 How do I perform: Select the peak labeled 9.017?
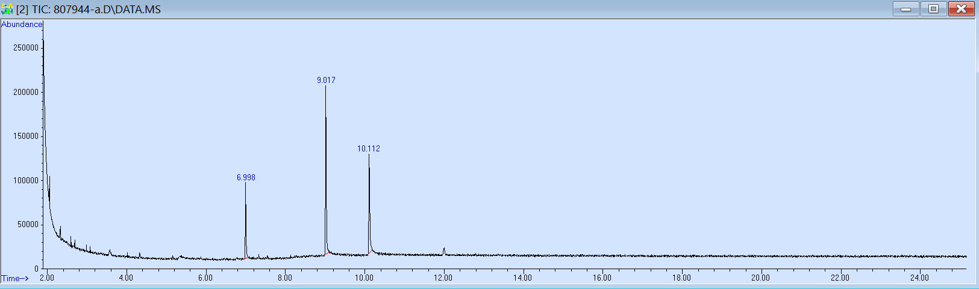[326, 80]
